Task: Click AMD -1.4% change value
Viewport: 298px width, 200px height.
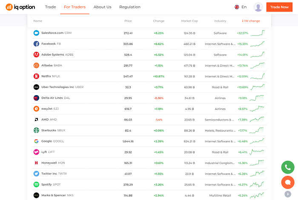Action: [159, 120]
